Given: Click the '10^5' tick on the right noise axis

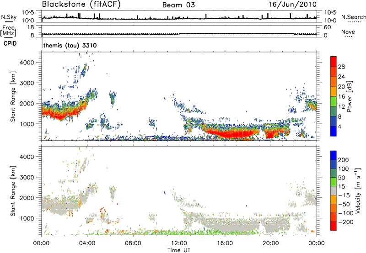Looking at the screenshot, I should tap(330, 12).
